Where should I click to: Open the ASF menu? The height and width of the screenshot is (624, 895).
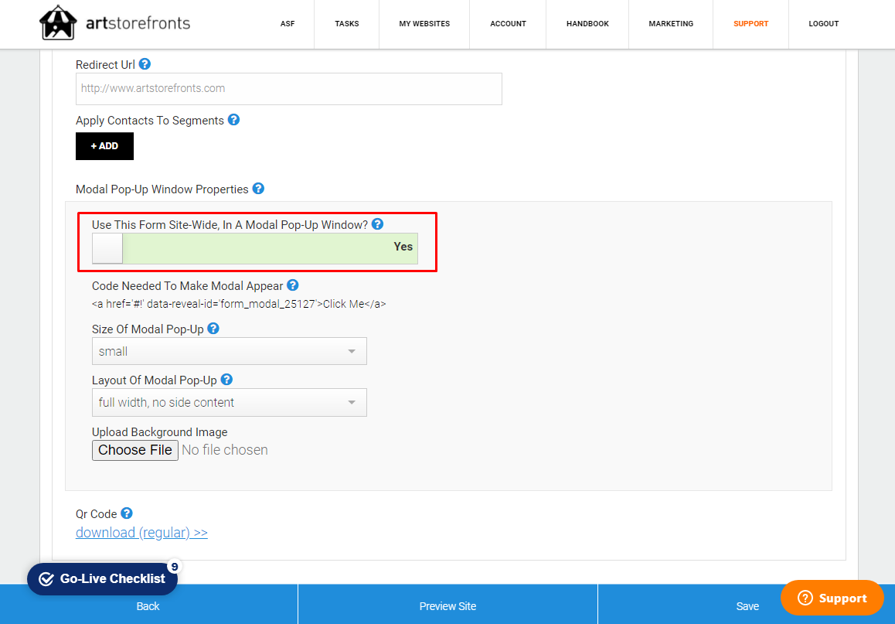(x=288, y=24)
